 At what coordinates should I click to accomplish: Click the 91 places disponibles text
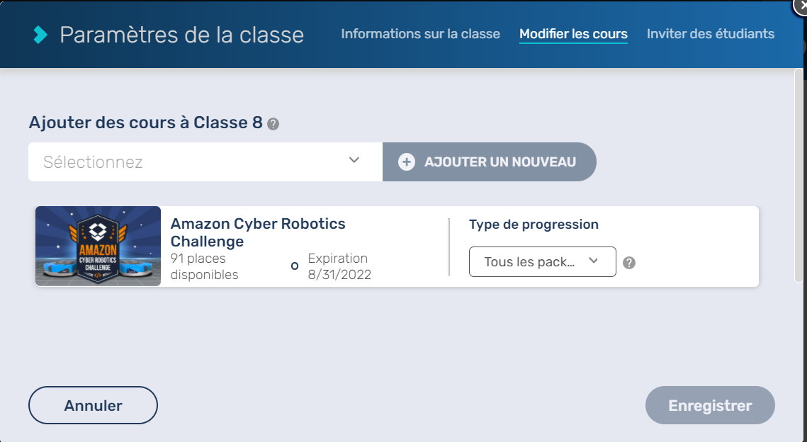pos(205,266)
